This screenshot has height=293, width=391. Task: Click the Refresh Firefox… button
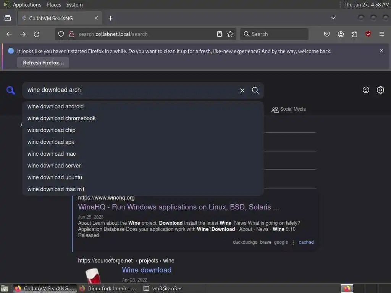click(43, 63)
